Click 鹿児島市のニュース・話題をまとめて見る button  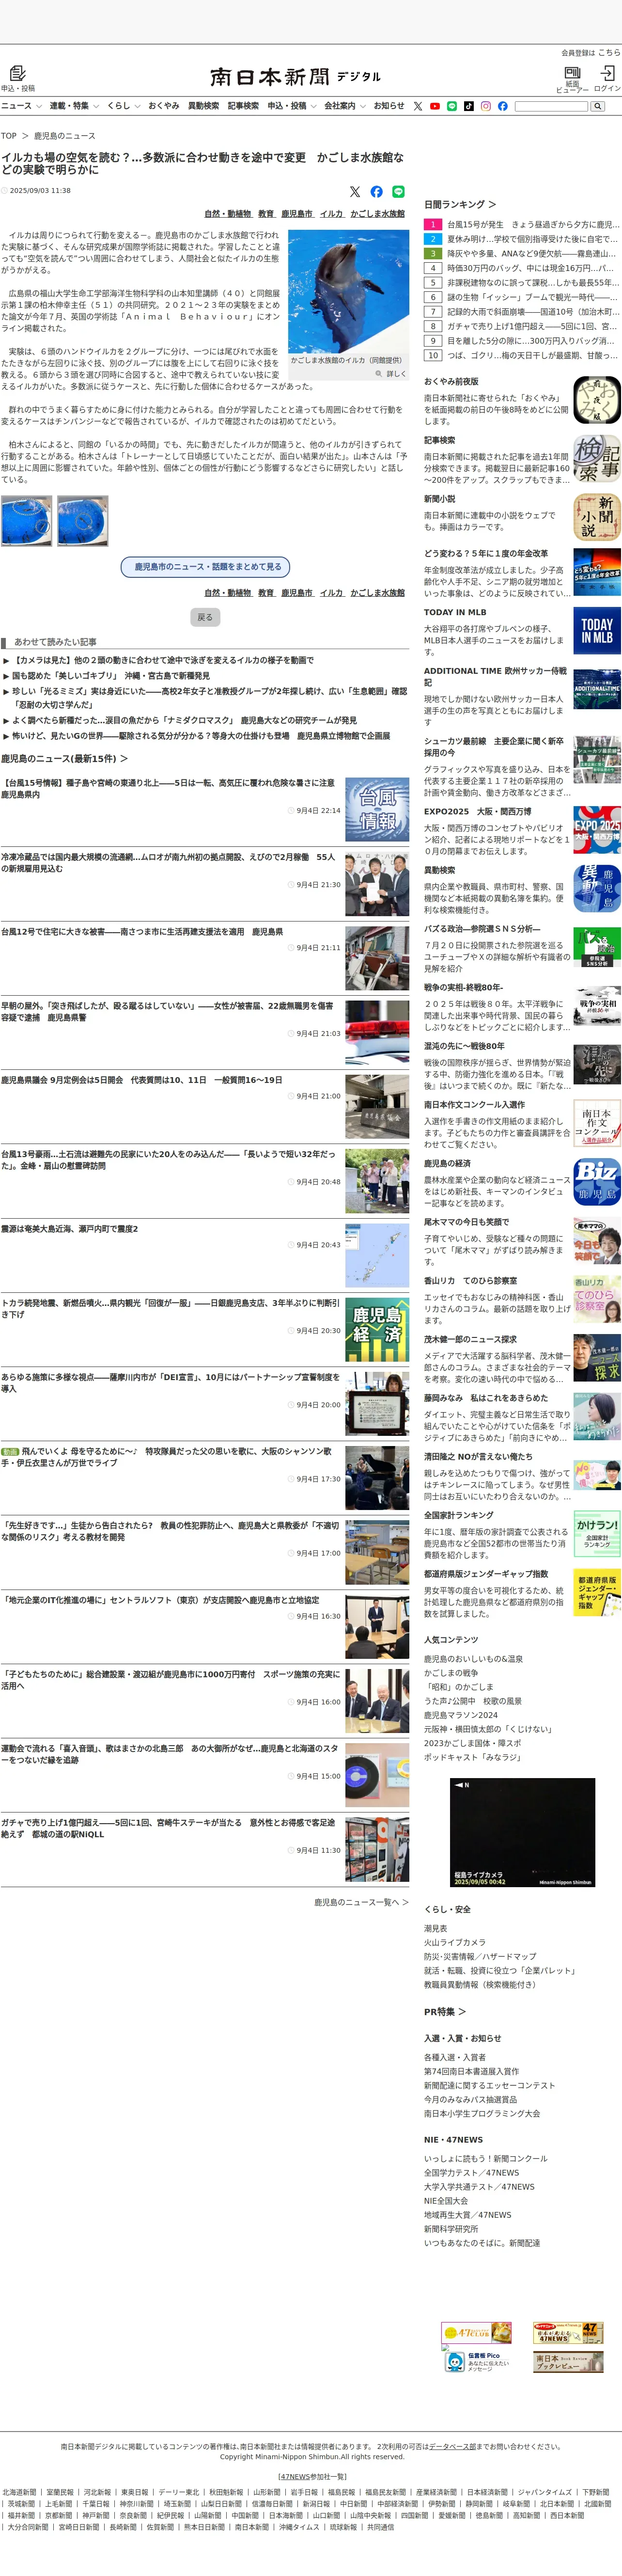(205, 567)
